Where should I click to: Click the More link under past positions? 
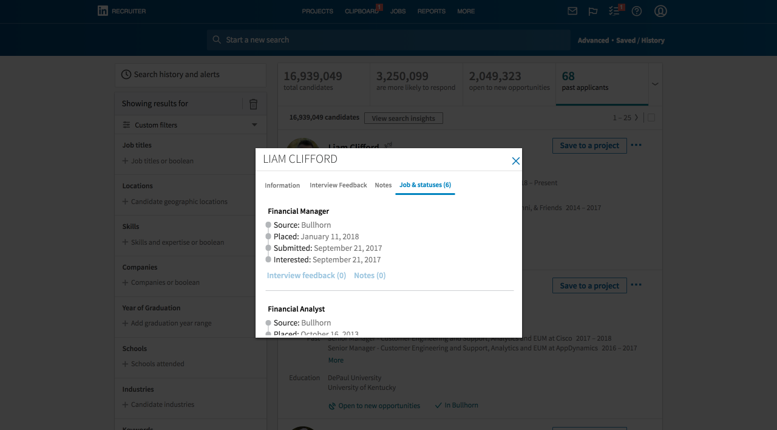pyautogui.click(x=336, y=360)
